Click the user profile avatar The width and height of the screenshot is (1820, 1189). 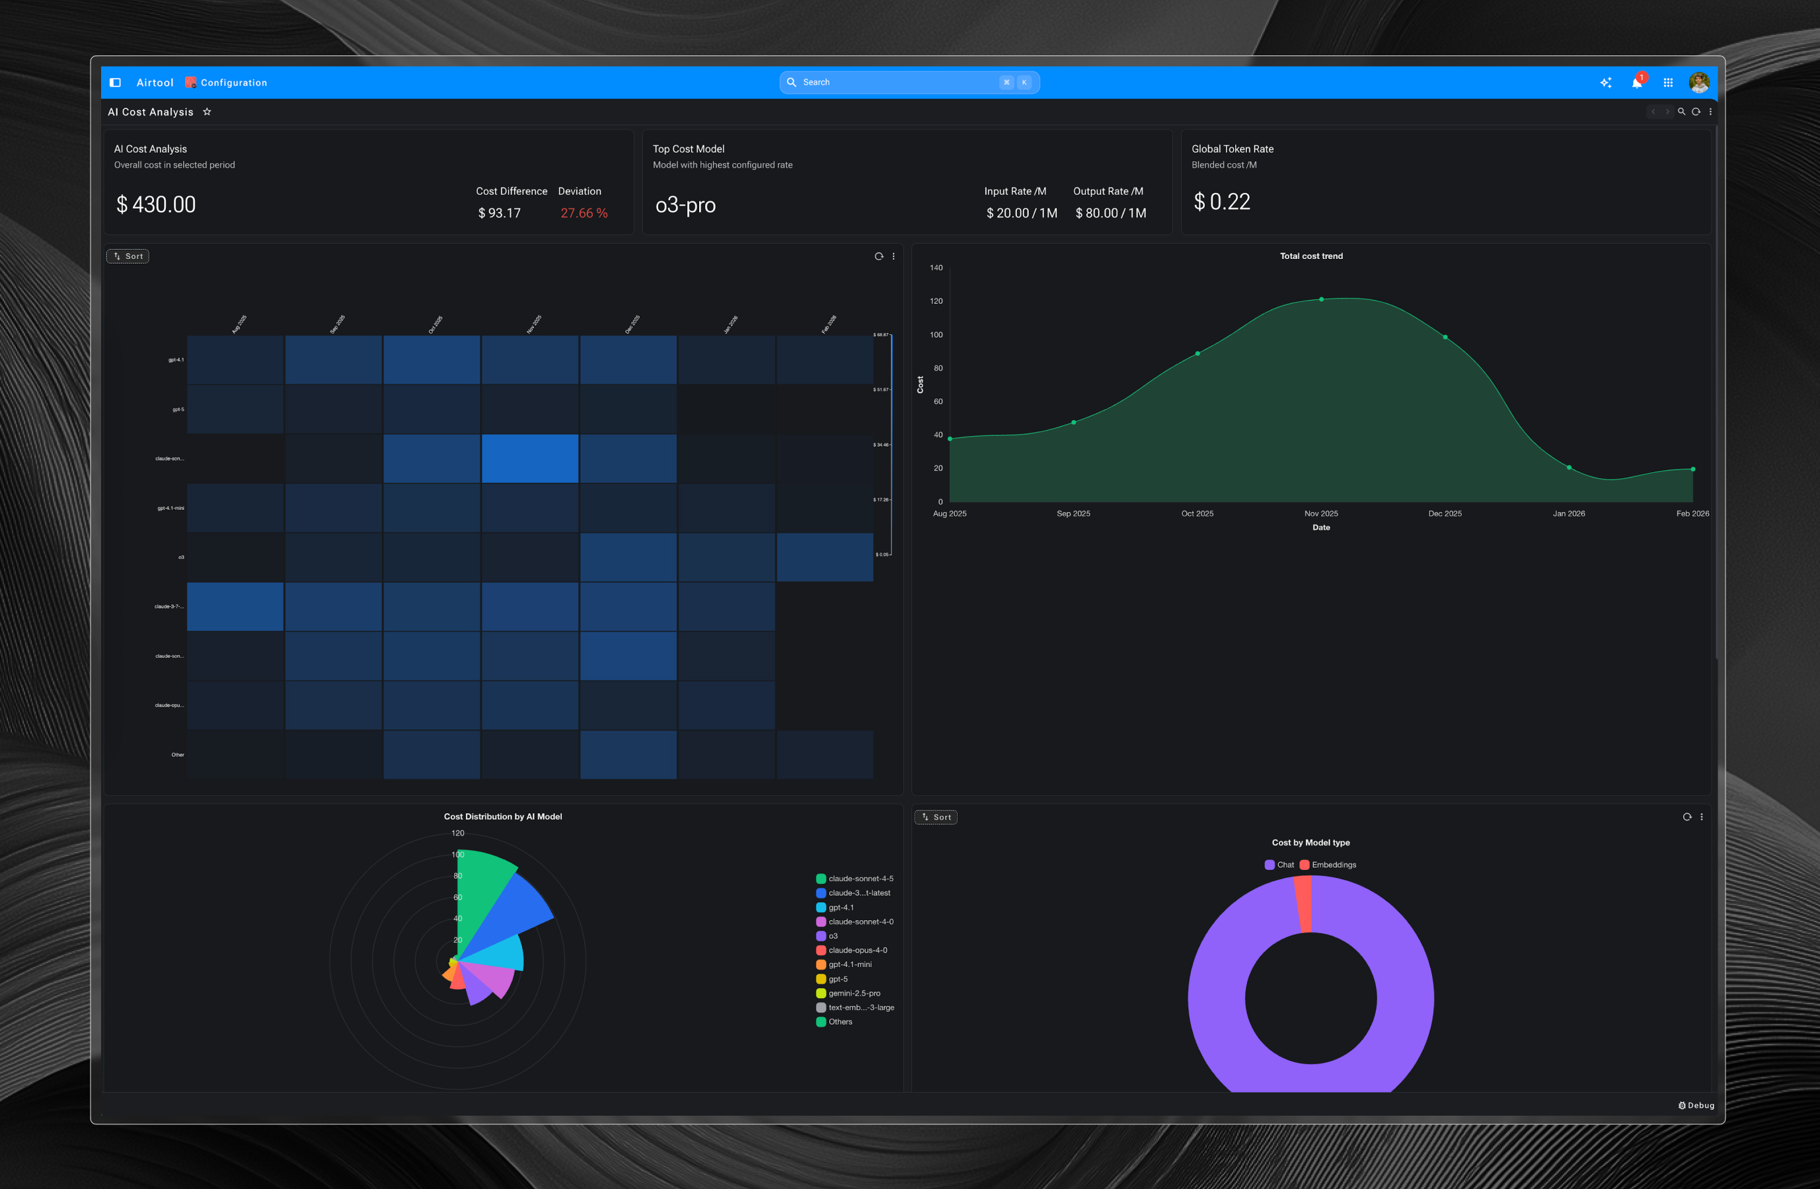click(x=1698, y=83)
